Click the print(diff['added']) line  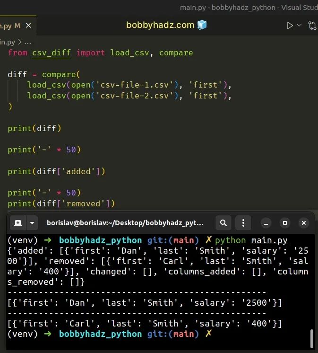[56, 172]
